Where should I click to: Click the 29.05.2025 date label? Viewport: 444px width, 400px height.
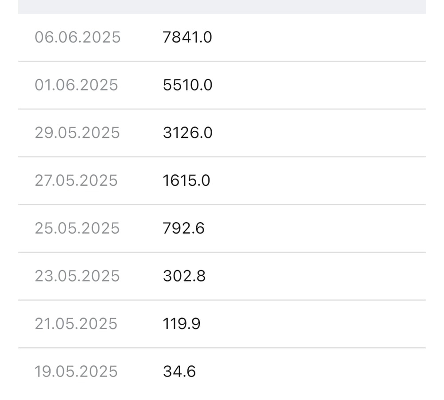point(77,133)
